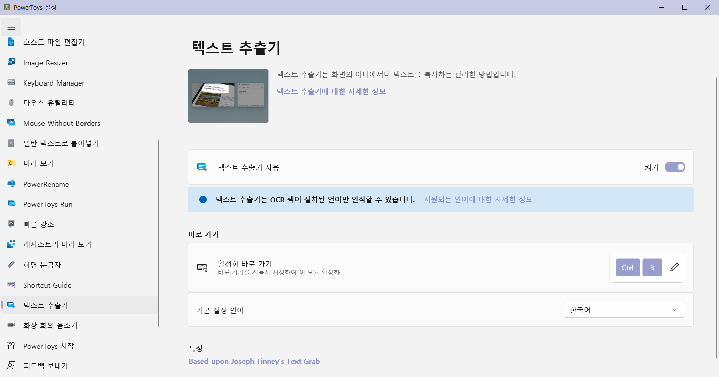Click the 레지스트리 미리 보기 icon
This screenshot has height=377, width=719.
pos(11,244)
